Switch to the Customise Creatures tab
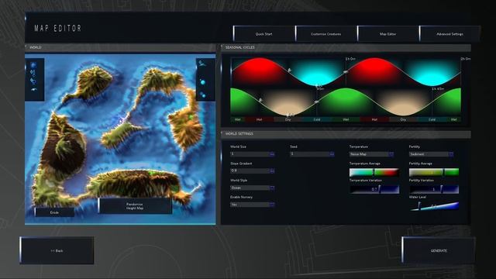The image size is (496, 279). point(325,34)
